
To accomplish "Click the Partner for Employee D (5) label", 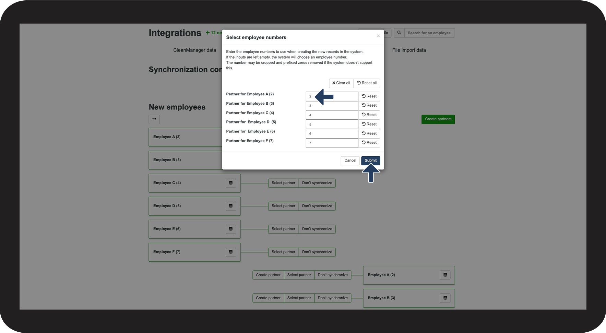I will pyautogui.click(x=251, y=122).
